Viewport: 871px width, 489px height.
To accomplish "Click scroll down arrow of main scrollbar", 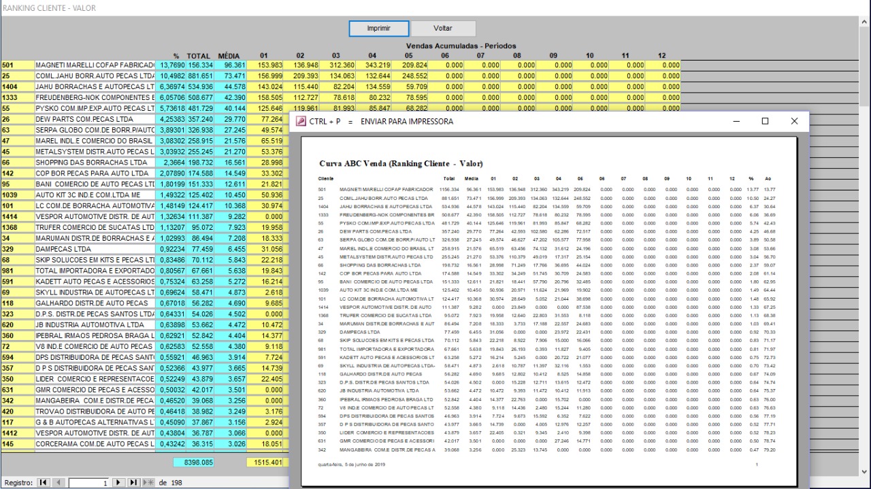I will pyautogui.click(x=865, y=471).
